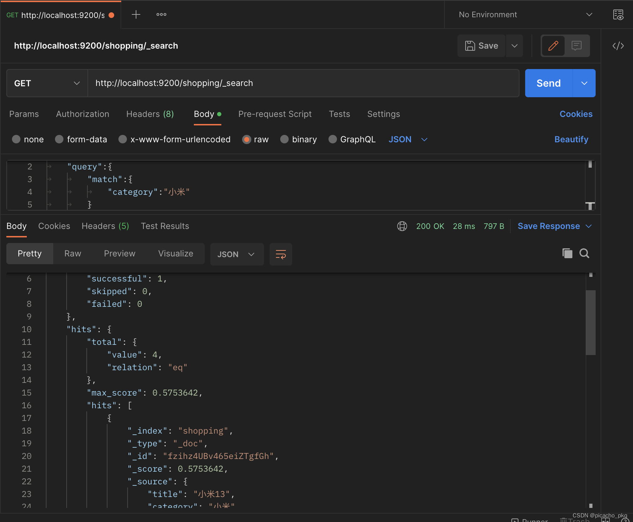This screenshot has width=633, height=522.
Task: Open the code snippet panel icon
Action: click(x=618, y=46)
